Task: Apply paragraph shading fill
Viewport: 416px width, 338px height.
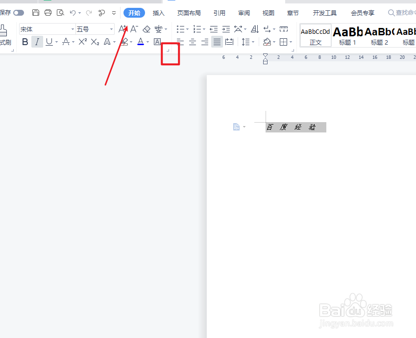Action: tap(267, 42)
